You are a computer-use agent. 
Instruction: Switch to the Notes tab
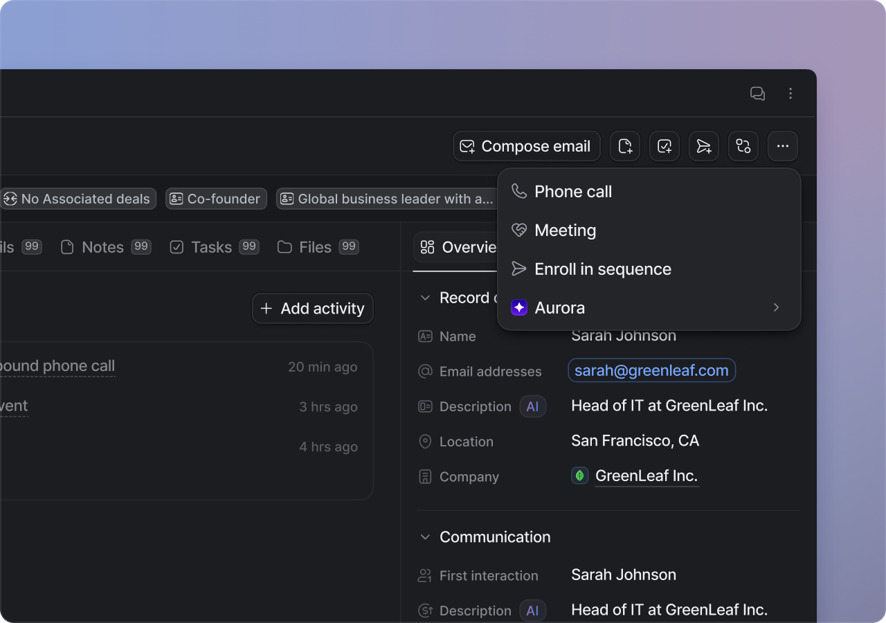pos(106,247)
